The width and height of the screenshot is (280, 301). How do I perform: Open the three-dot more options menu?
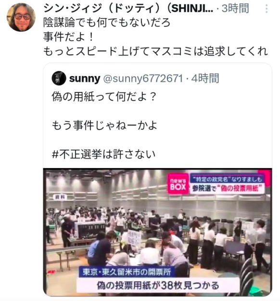267,9
